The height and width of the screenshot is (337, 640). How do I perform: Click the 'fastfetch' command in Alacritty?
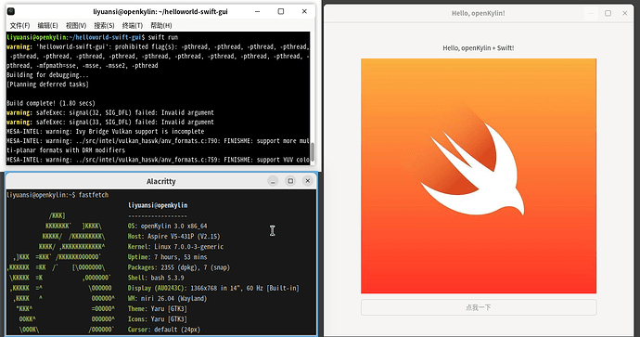(x=94, y=195)
